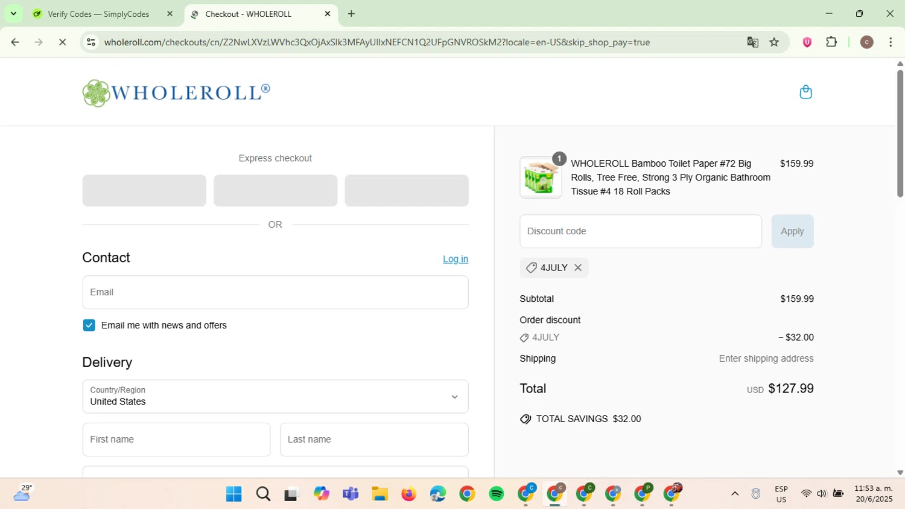This screenshot has width=905, height=509.
Task: Open Spotify from taskbar
Action: click(497, 494)
